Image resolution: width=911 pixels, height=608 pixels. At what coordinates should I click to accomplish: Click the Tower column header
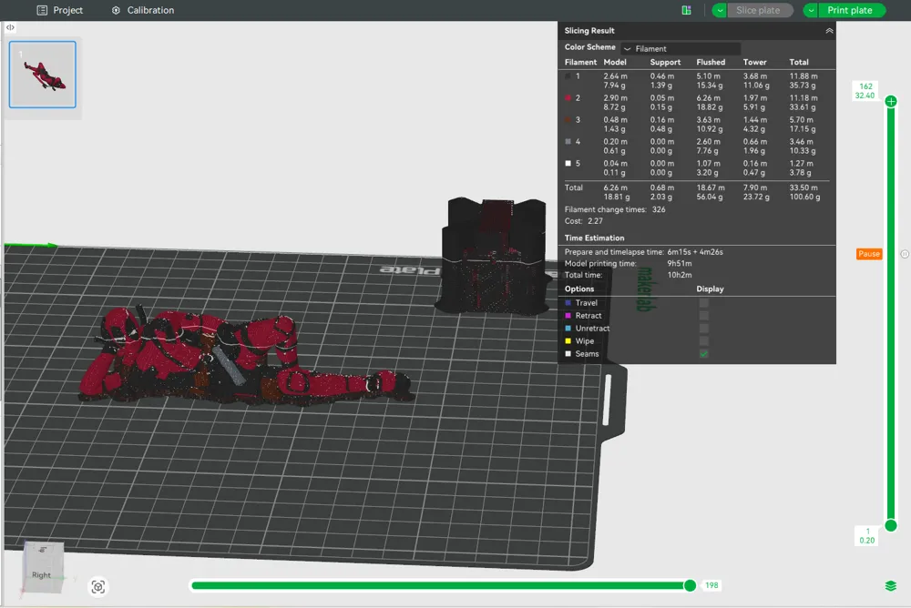click(754, 62)
